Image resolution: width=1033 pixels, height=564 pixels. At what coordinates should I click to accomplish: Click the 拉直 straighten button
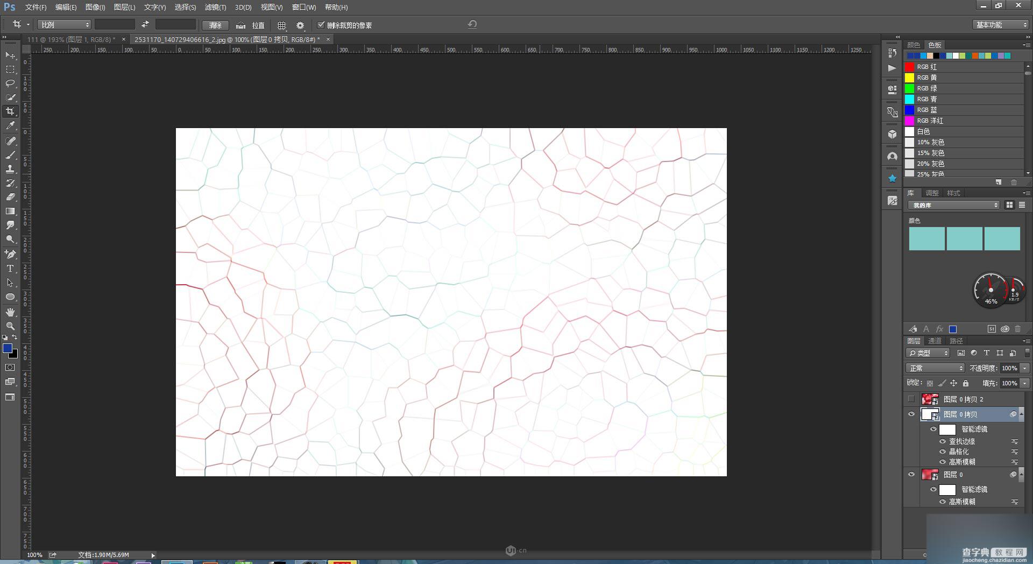[x=258, y=25]
